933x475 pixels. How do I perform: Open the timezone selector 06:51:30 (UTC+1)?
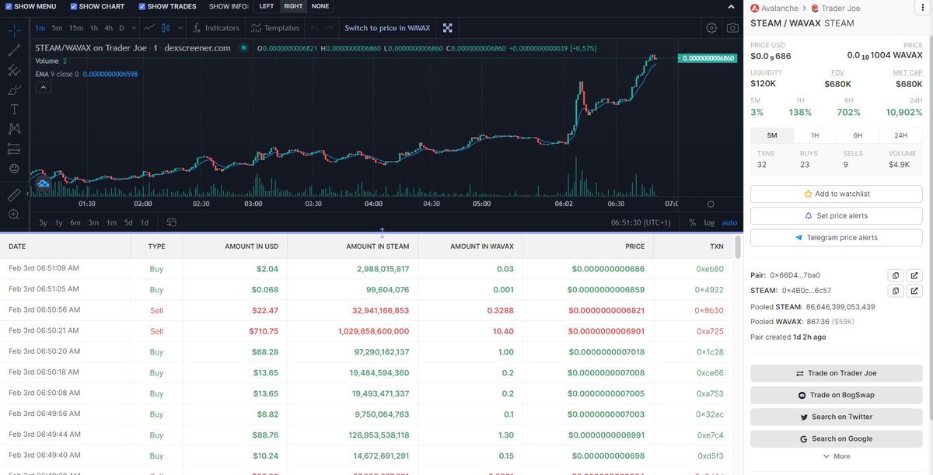pyautogui.click(x=639, y=222)
